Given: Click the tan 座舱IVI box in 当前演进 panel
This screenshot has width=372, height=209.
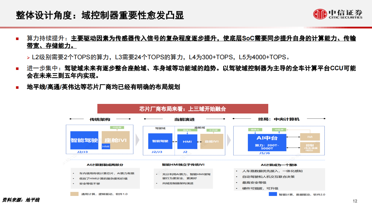Looking at the screenshot, I should tap(212, 141).
